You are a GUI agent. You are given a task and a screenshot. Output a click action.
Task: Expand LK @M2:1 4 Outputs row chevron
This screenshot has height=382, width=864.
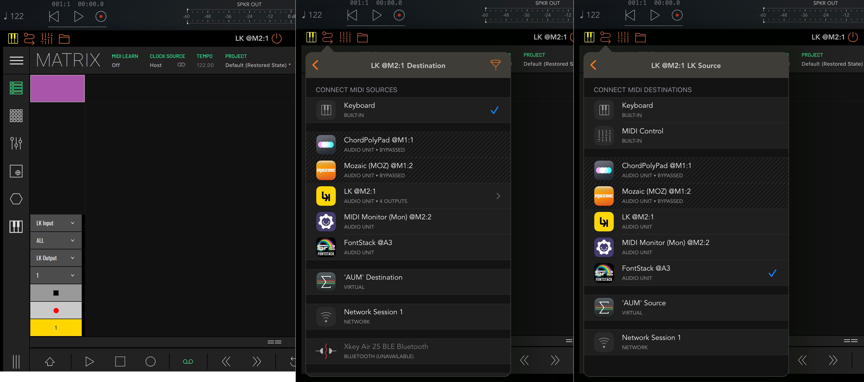pos(498,196)
